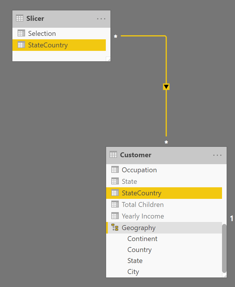Open the ellipsis menu on the Customer table
The image size is (235, 287).
(x=217, y=155)
